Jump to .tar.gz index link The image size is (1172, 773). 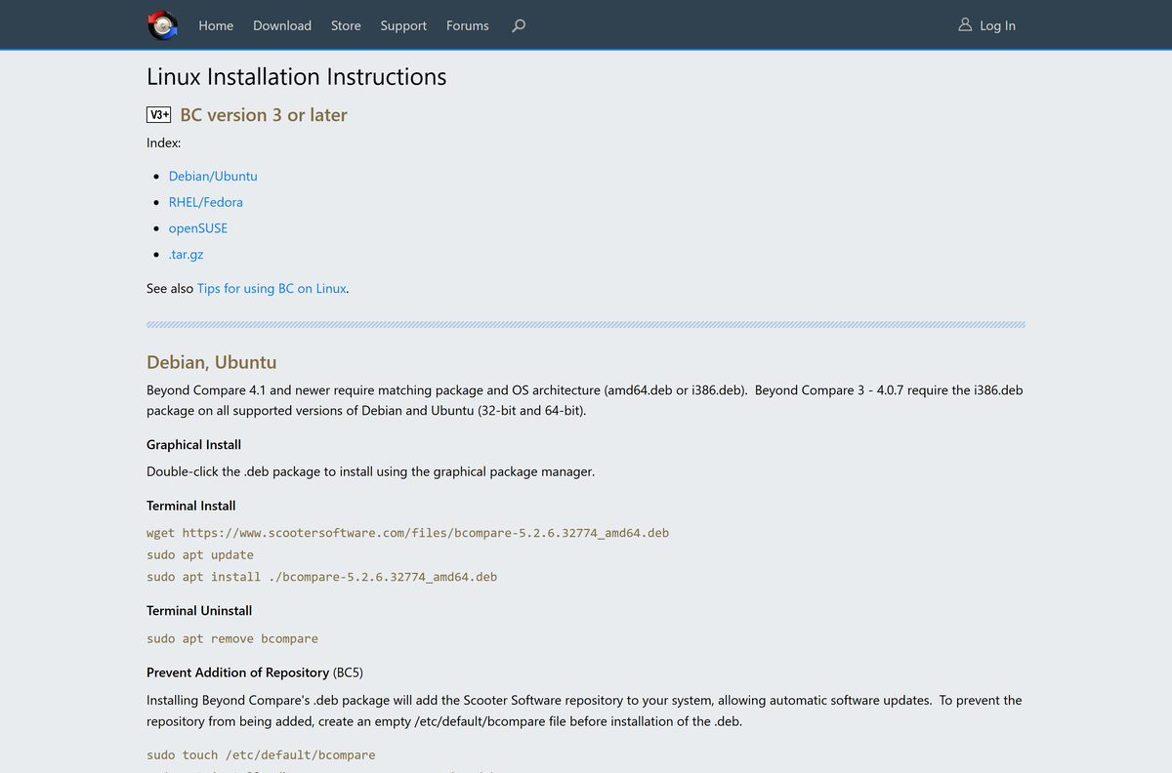click(x=186, y=254)
